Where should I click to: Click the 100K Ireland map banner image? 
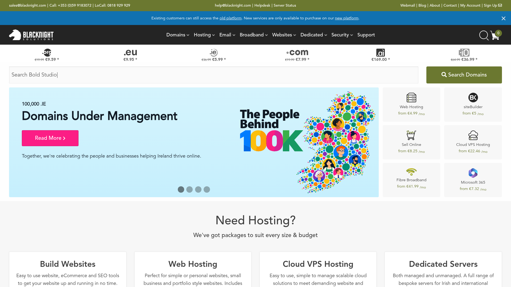[308, 142]
